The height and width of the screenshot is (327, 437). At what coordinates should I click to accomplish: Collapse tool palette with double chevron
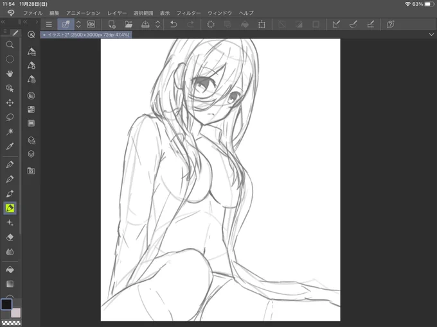pos(3,22)
